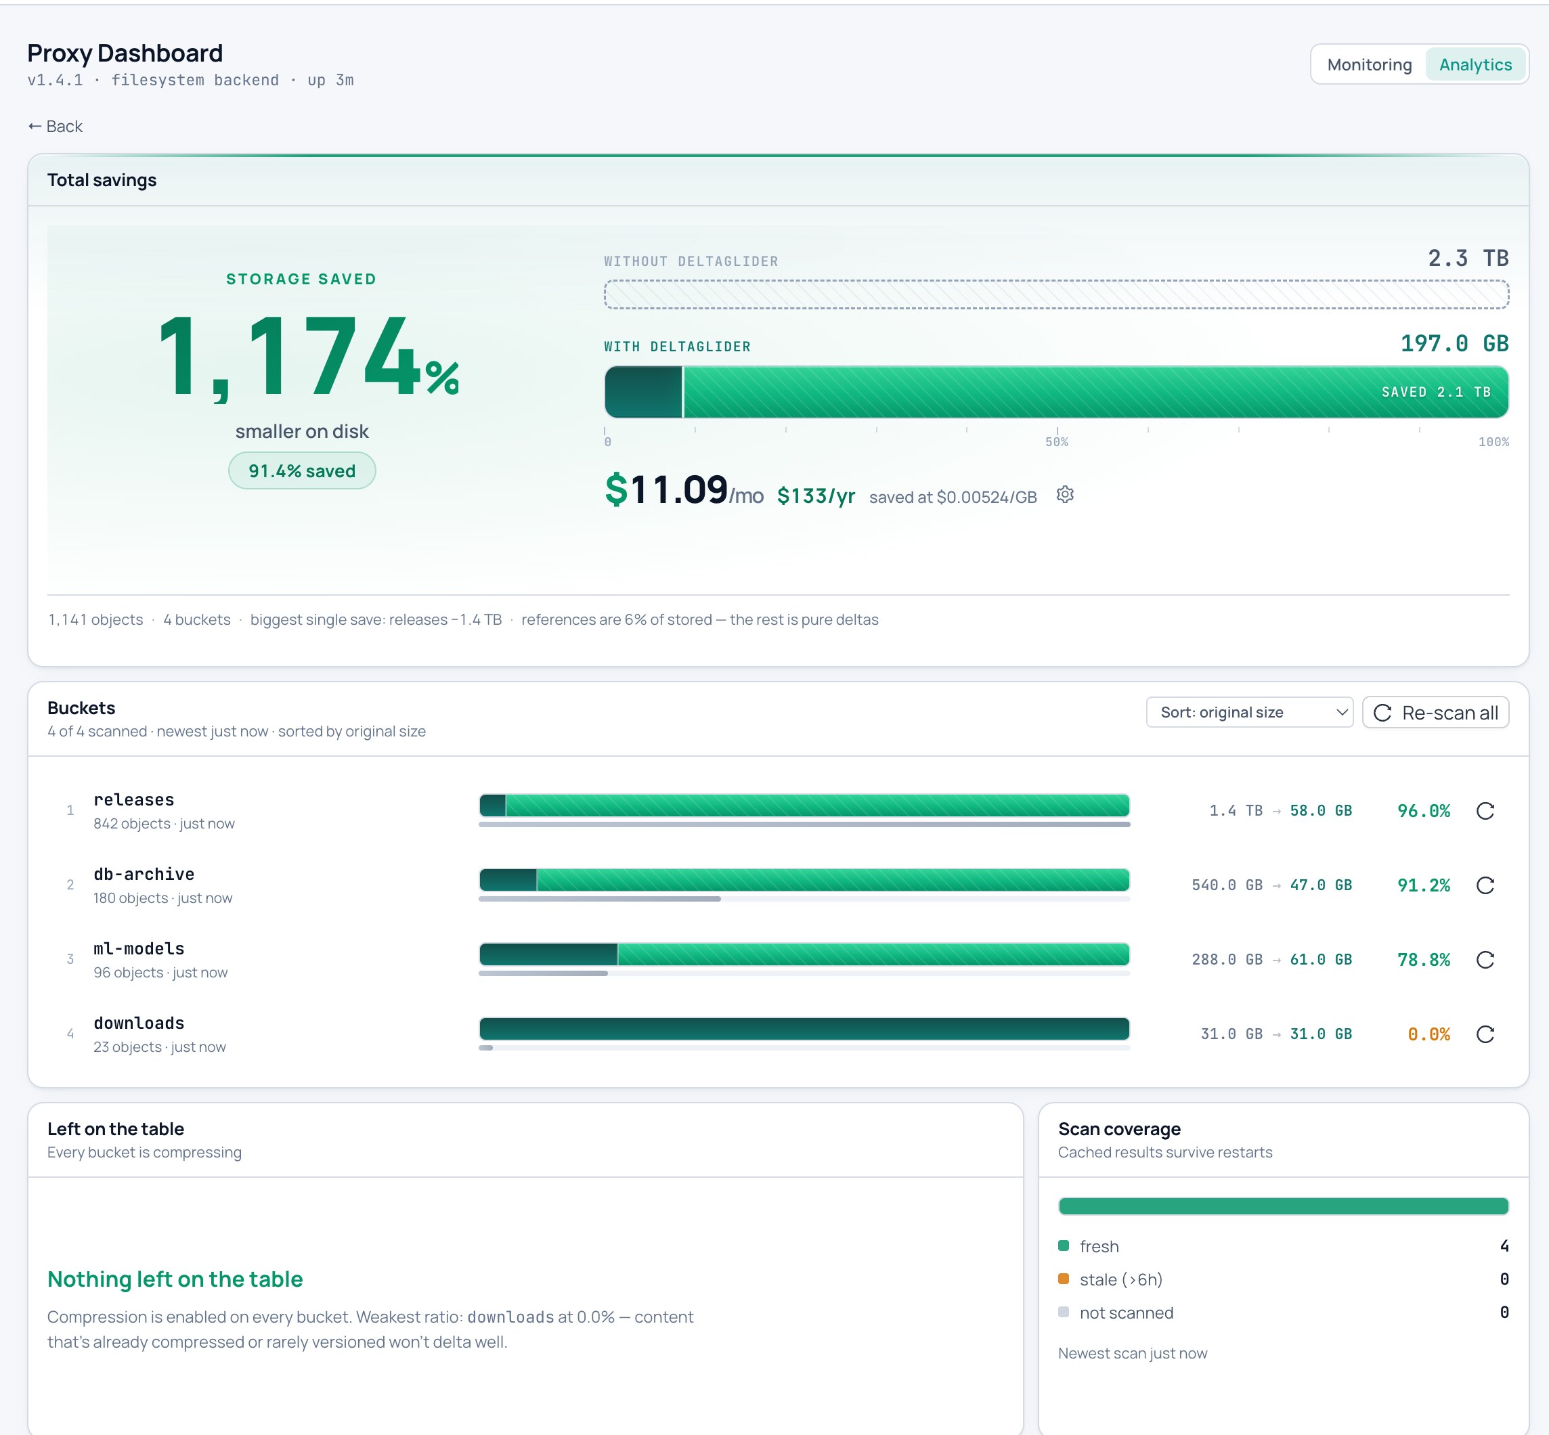Open the Sort: original size dropdown
The image size is (1549, 1435).
click(x=1249, y=712)
